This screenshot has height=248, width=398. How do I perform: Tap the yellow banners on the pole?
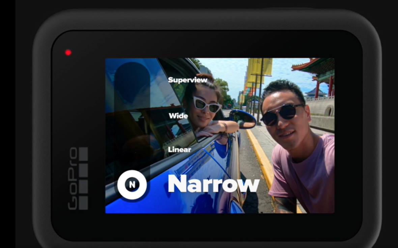coord(260,68)
